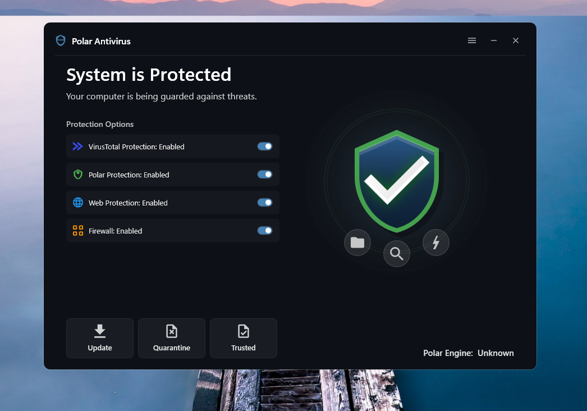Click the Web Protection globe icon
This screenshot has height=411, width=587.
tap(78, 203)
